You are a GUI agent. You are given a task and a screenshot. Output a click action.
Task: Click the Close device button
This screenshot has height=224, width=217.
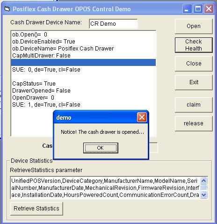point(194,64)
